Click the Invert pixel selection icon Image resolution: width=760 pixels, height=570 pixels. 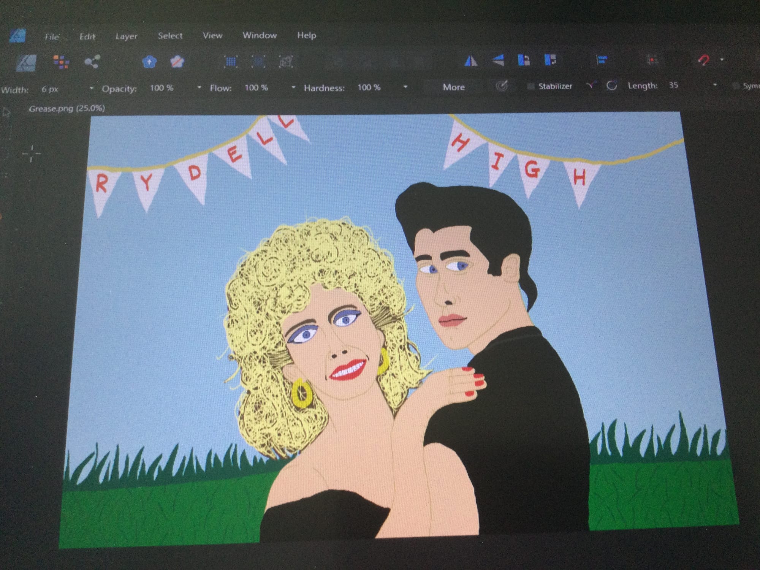(286, 62)
